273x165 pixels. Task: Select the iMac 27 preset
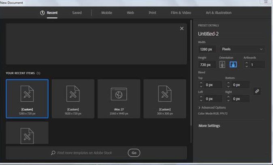(119, 99)
